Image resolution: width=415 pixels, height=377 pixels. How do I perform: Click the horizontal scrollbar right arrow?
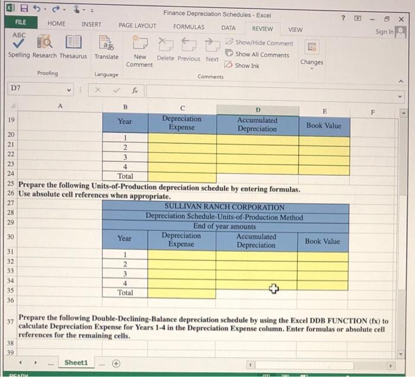coord(390,366)
